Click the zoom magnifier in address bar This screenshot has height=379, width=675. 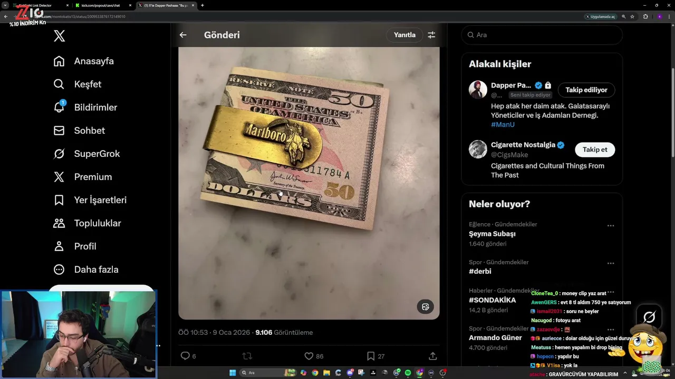point(624,16)
